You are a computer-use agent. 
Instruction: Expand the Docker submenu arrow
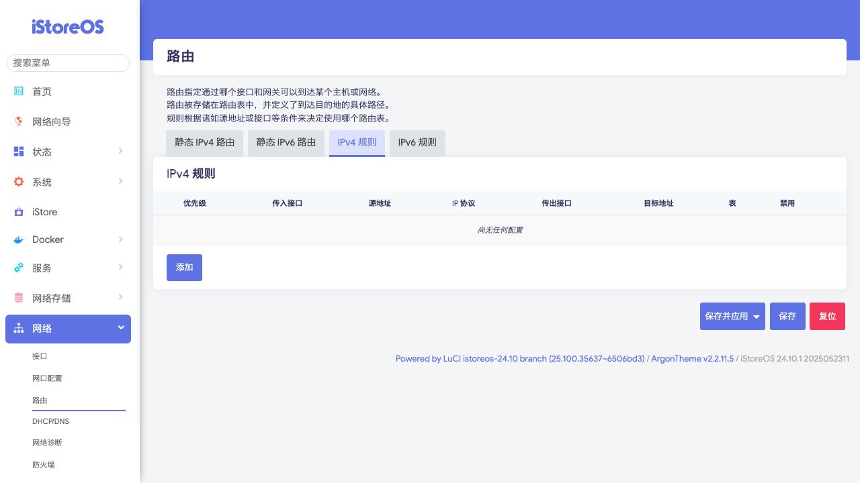[x=121, y=239]
